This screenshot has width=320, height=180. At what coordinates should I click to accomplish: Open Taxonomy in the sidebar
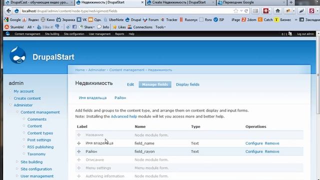(x=36, y=154)
